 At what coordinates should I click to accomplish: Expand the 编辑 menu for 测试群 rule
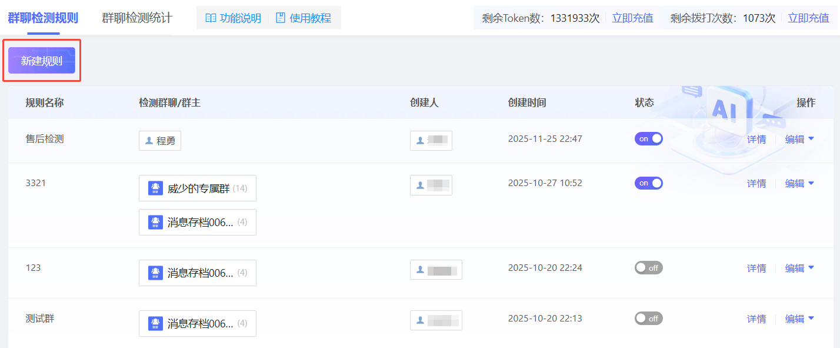coord(811,319)
